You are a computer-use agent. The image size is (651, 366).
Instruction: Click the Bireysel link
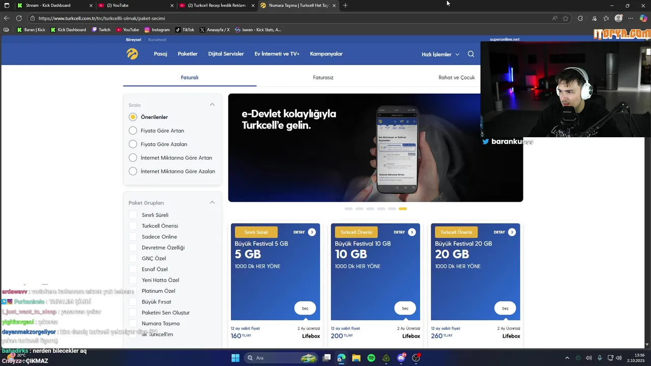134,40
